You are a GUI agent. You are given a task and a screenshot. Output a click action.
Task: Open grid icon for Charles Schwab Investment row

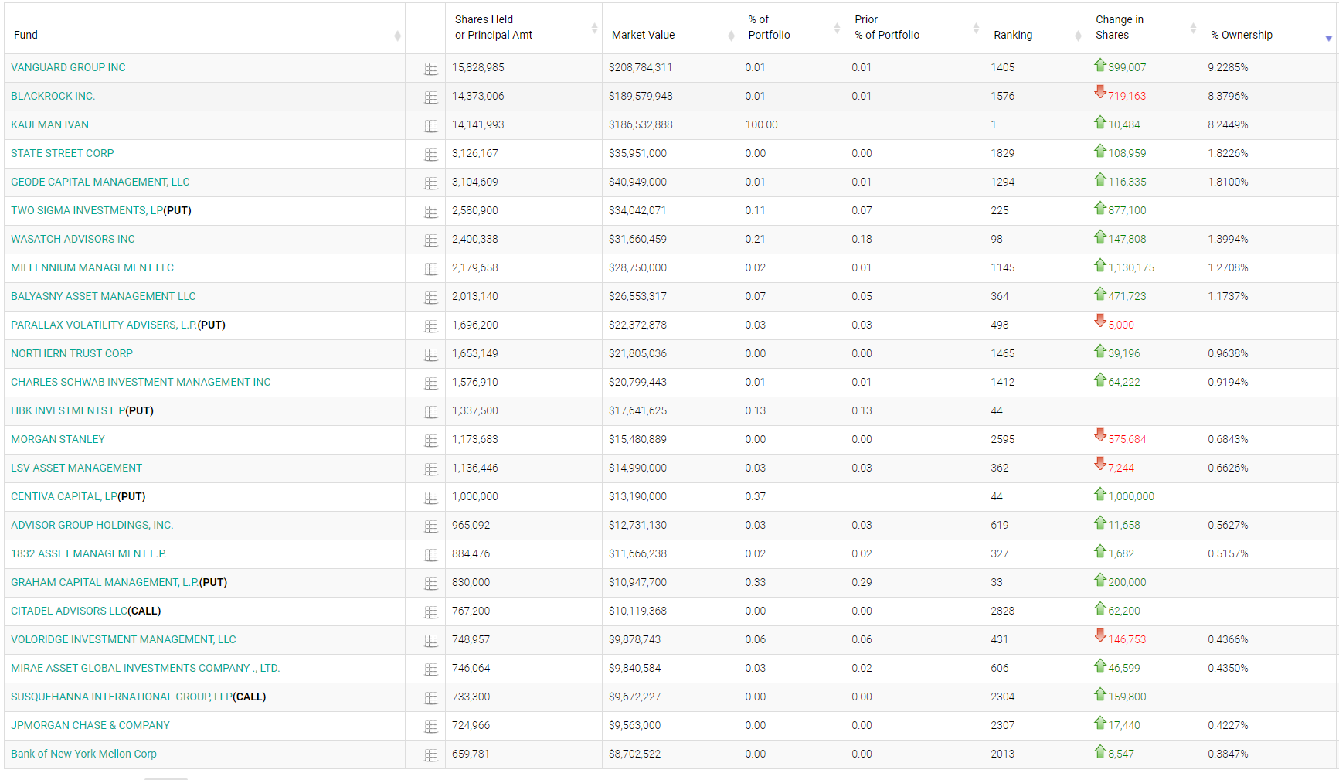coord(431,383)
